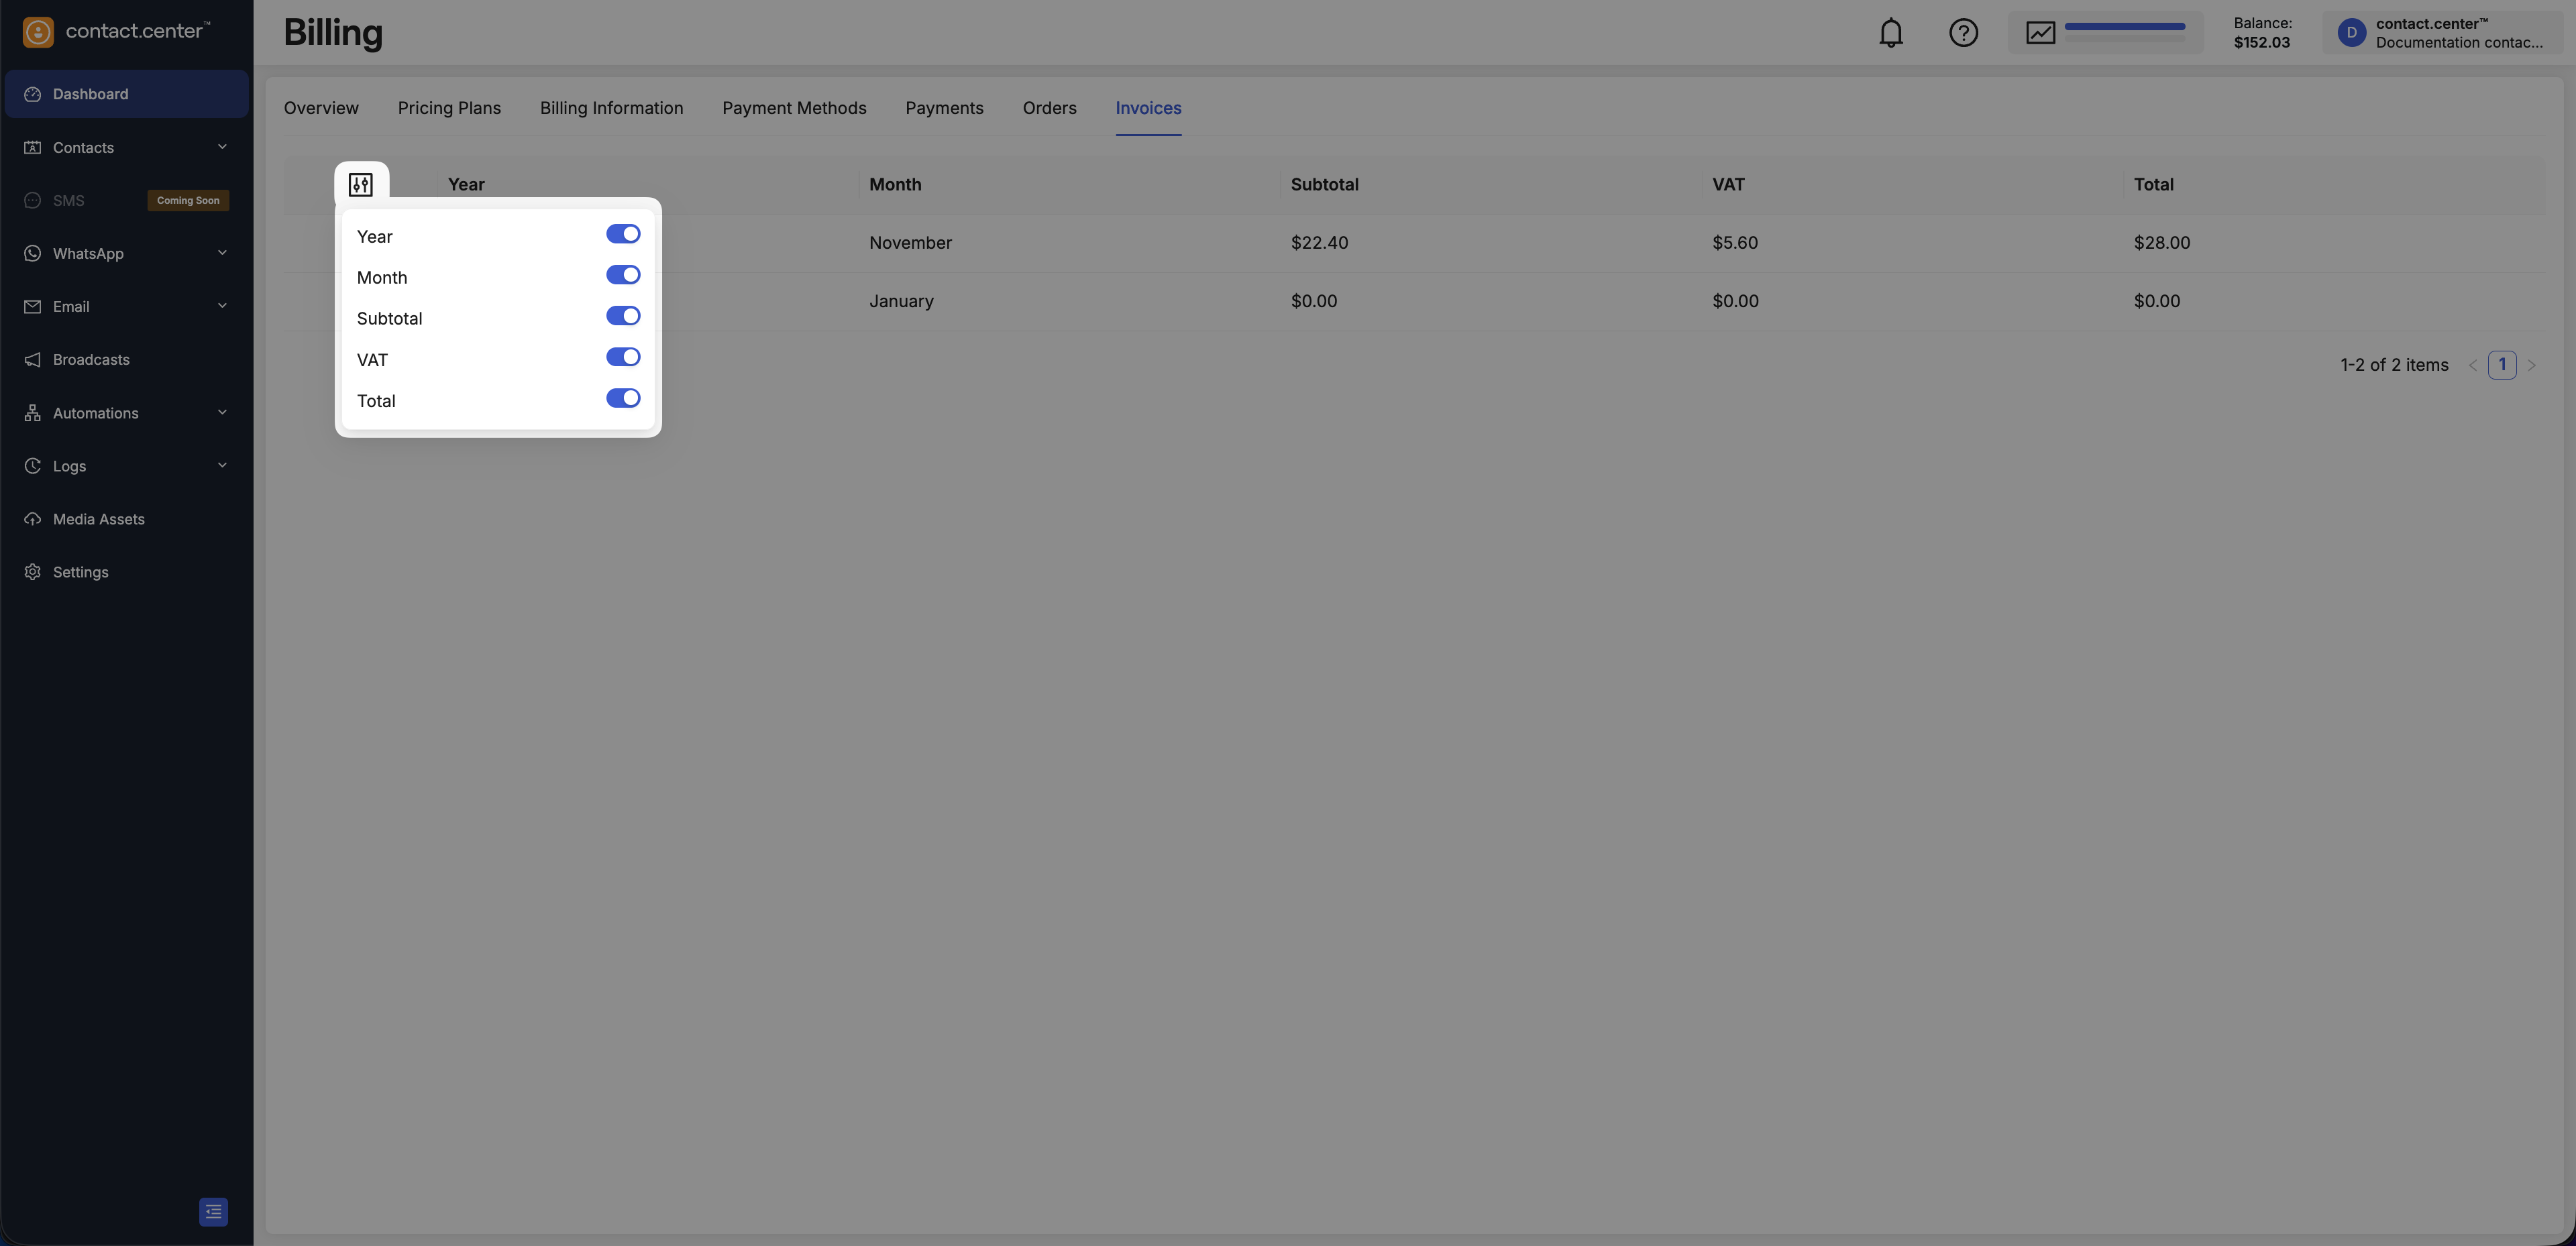2576x1246 pixels.
Task: Click the usage chart icon
Action: click(2040, 33)
